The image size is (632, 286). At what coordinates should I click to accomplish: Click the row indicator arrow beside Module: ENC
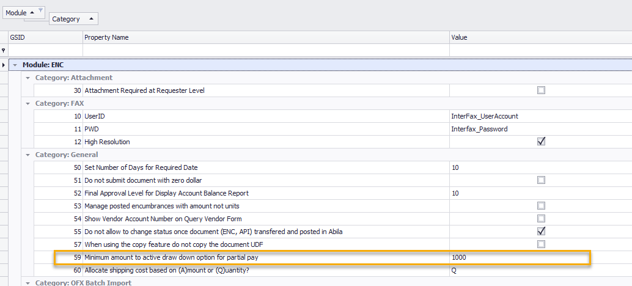(x=4, y=65)
